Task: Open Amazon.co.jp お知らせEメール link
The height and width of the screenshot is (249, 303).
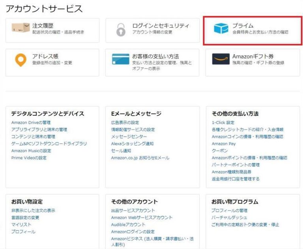Action: pos(140,158)
